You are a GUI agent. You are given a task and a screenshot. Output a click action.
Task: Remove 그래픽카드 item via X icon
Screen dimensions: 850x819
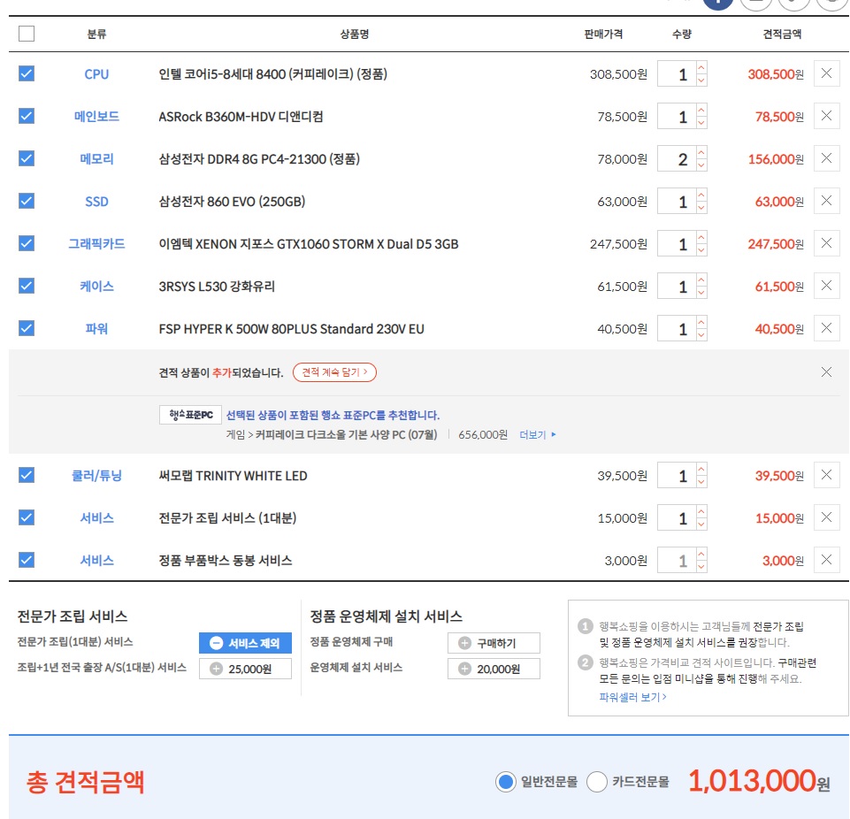pos(826,243)
